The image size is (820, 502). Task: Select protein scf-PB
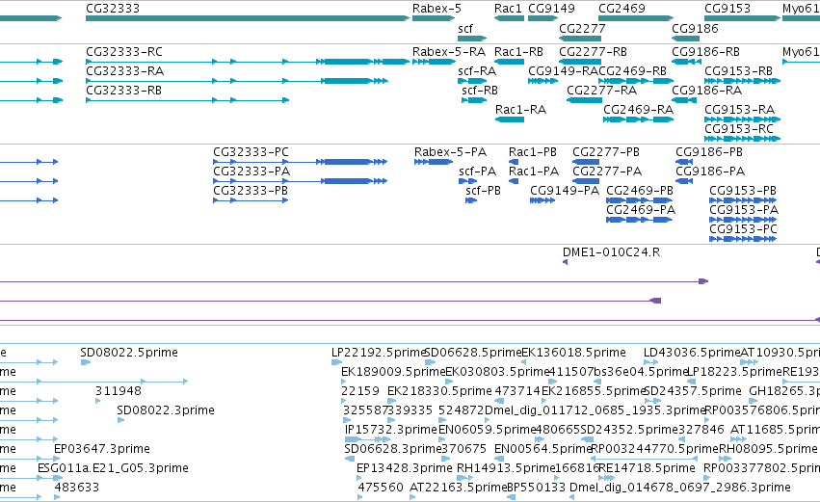click(483, 191)
